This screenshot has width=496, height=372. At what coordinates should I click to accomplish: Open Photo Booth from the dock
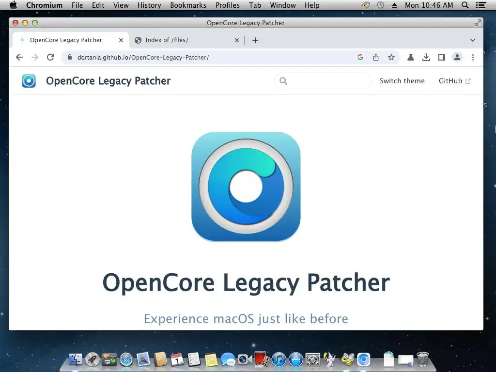262,359
